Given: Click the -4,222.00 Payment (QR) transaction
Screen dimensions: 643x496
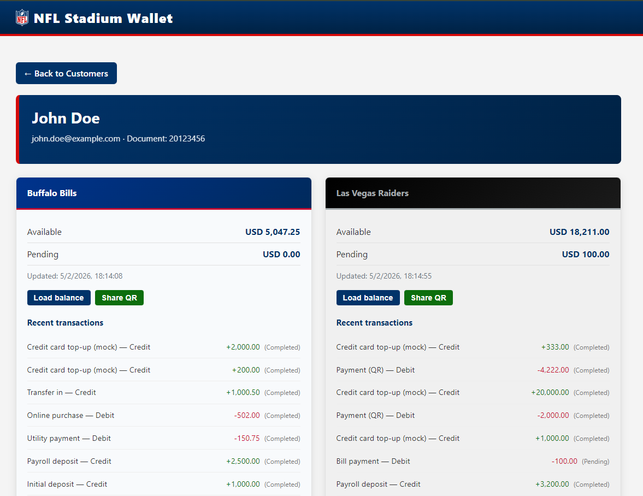Looking at the screenshot, I should coord(473,370).
